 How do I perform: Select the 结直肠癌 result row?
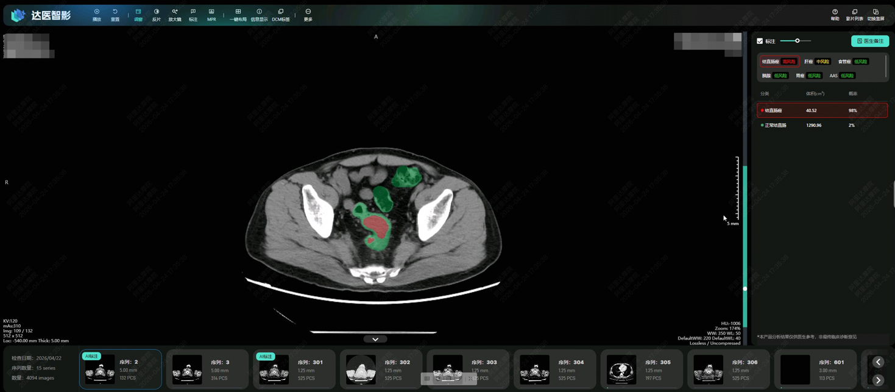tap(821, 110)
